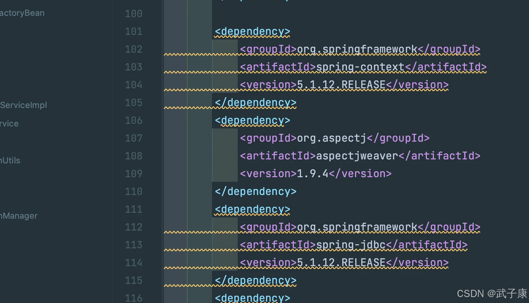This screenshot has height=303, width=529.
Task: Select the Manager class in sidebar
Action: coord(19,216)
